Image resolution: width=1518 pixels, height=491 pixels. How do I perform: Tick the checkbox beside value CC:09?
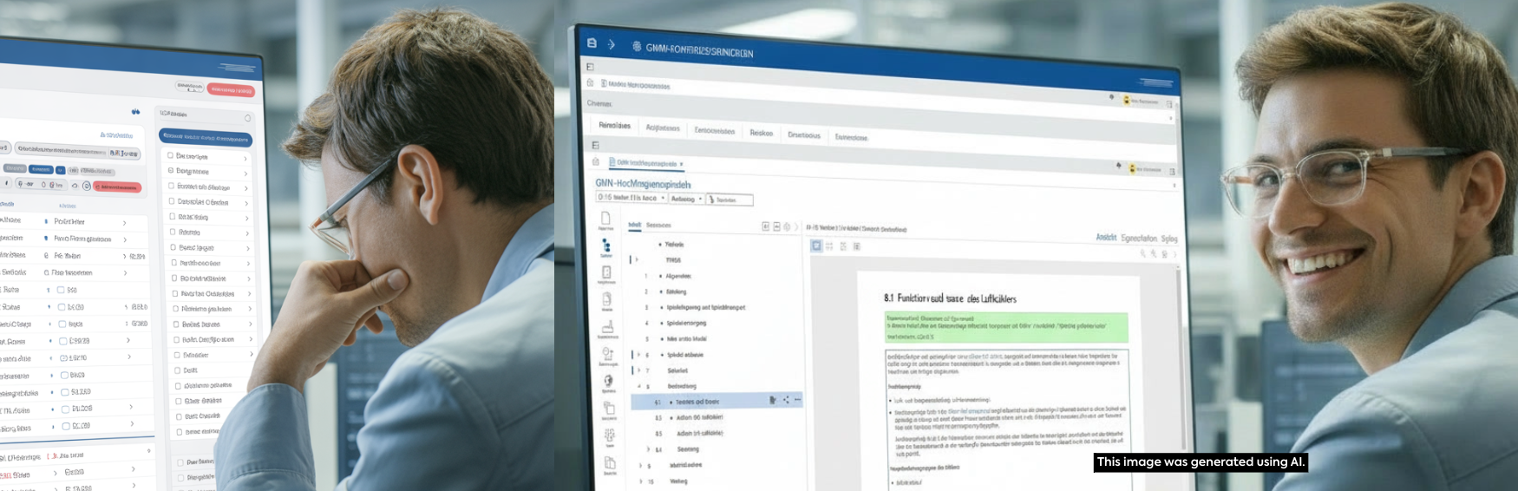tap(65, 426)
